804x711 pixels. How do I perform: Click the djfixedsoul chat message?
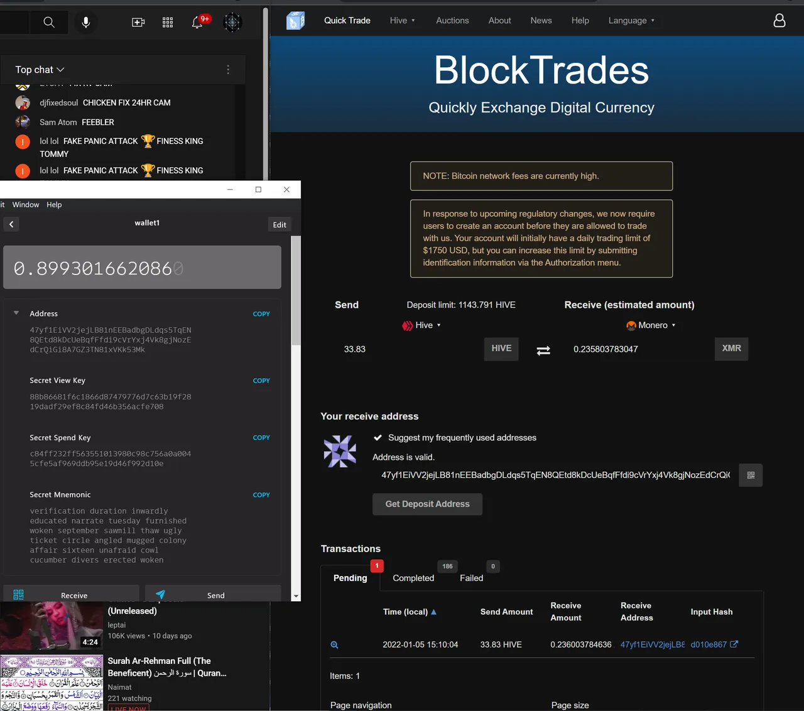tap(105, 103)
